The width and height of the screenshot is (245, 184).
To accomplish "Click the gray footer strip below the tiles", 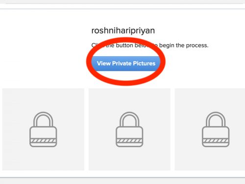I will (x=122, y=181).
